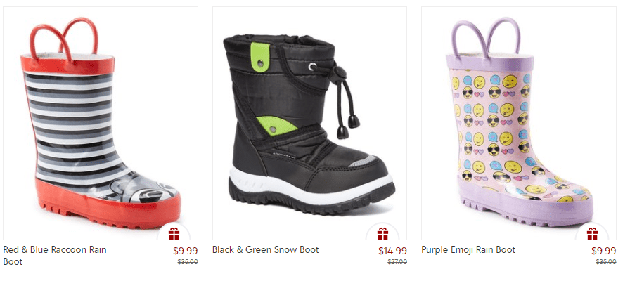The height and width of the screenshot is (281, 630).
Task: Click the crossed-out $35.00 price for Raccoon Boot
Action: coord(188,262)
